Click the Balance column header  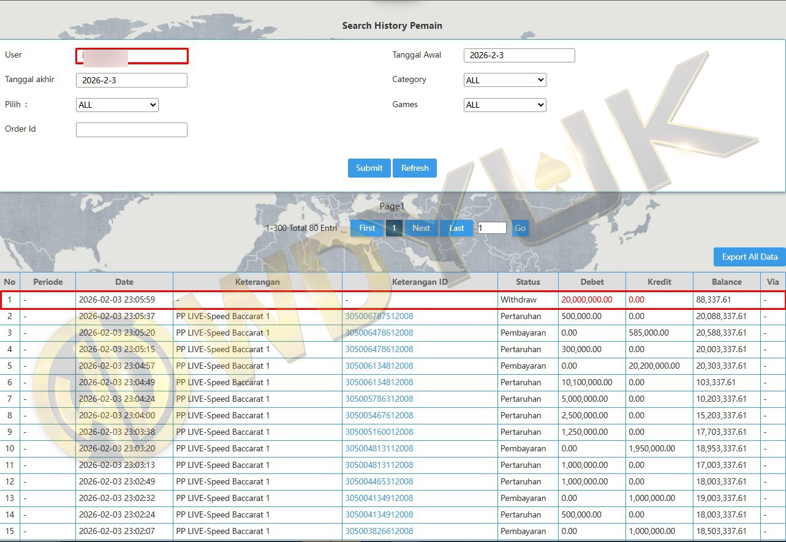(727, 282)
